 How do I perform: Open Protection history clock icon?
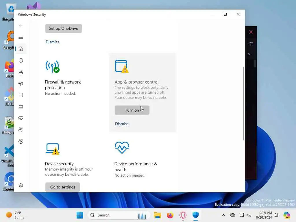pos(21,141)
